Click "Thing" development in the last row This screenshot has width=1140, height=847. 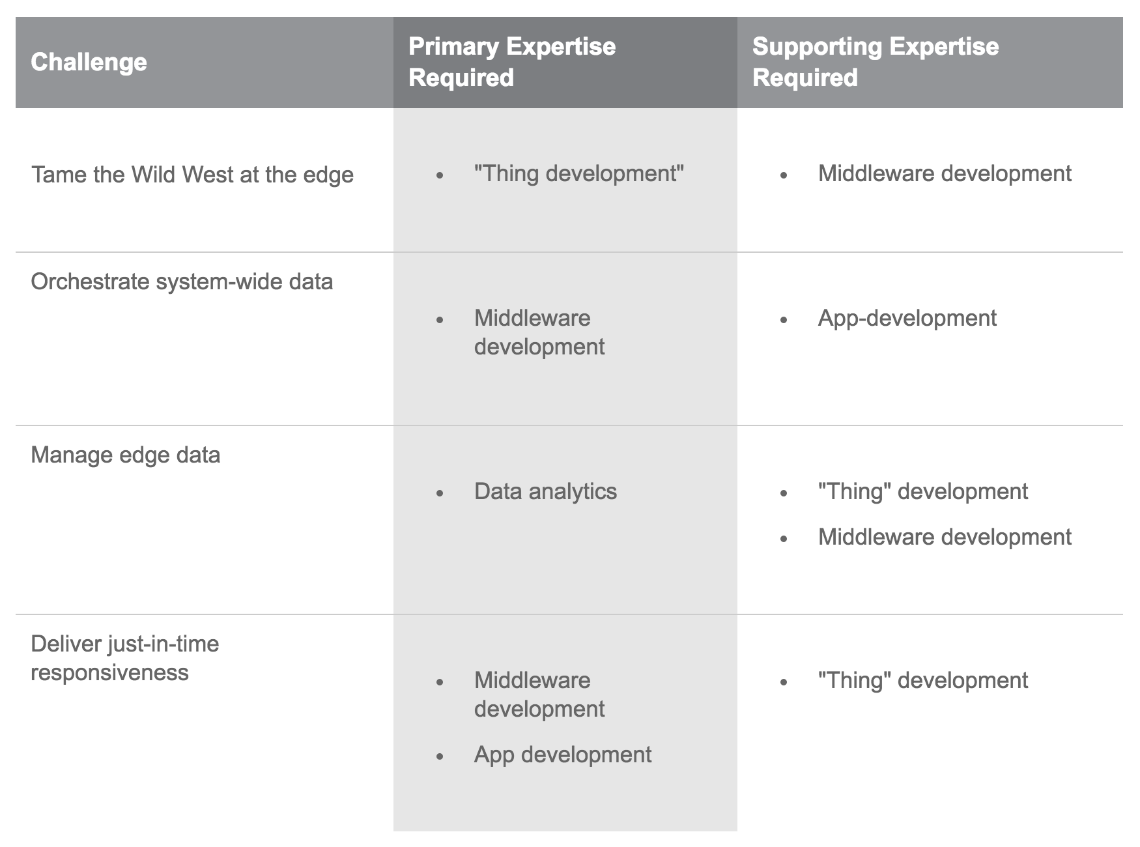(923, 680)
